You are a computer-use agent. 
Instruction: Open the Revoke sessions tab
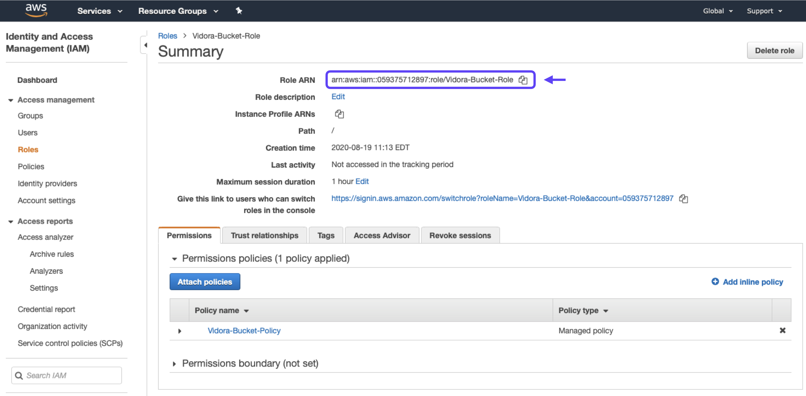[460, 235]
